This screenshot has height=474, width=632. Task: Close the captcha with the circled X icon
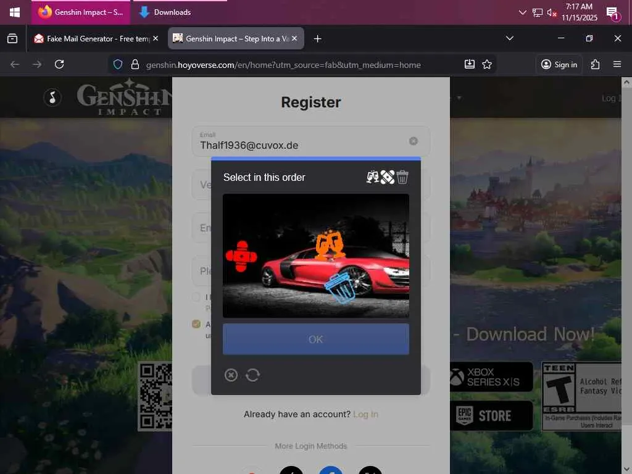point(231,375)
